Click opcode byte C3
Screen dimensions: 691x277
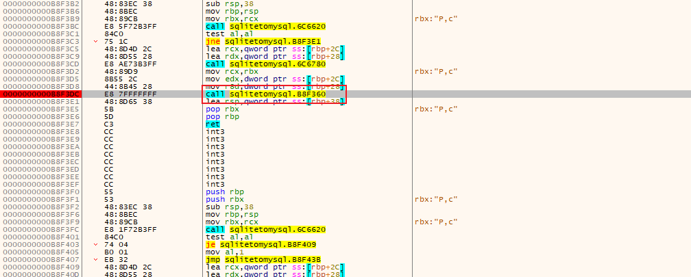(x=109, y=124)
